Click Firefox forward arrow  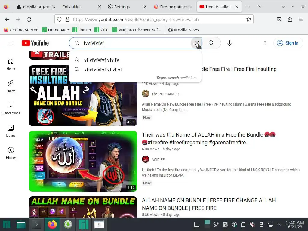point(18,20)
